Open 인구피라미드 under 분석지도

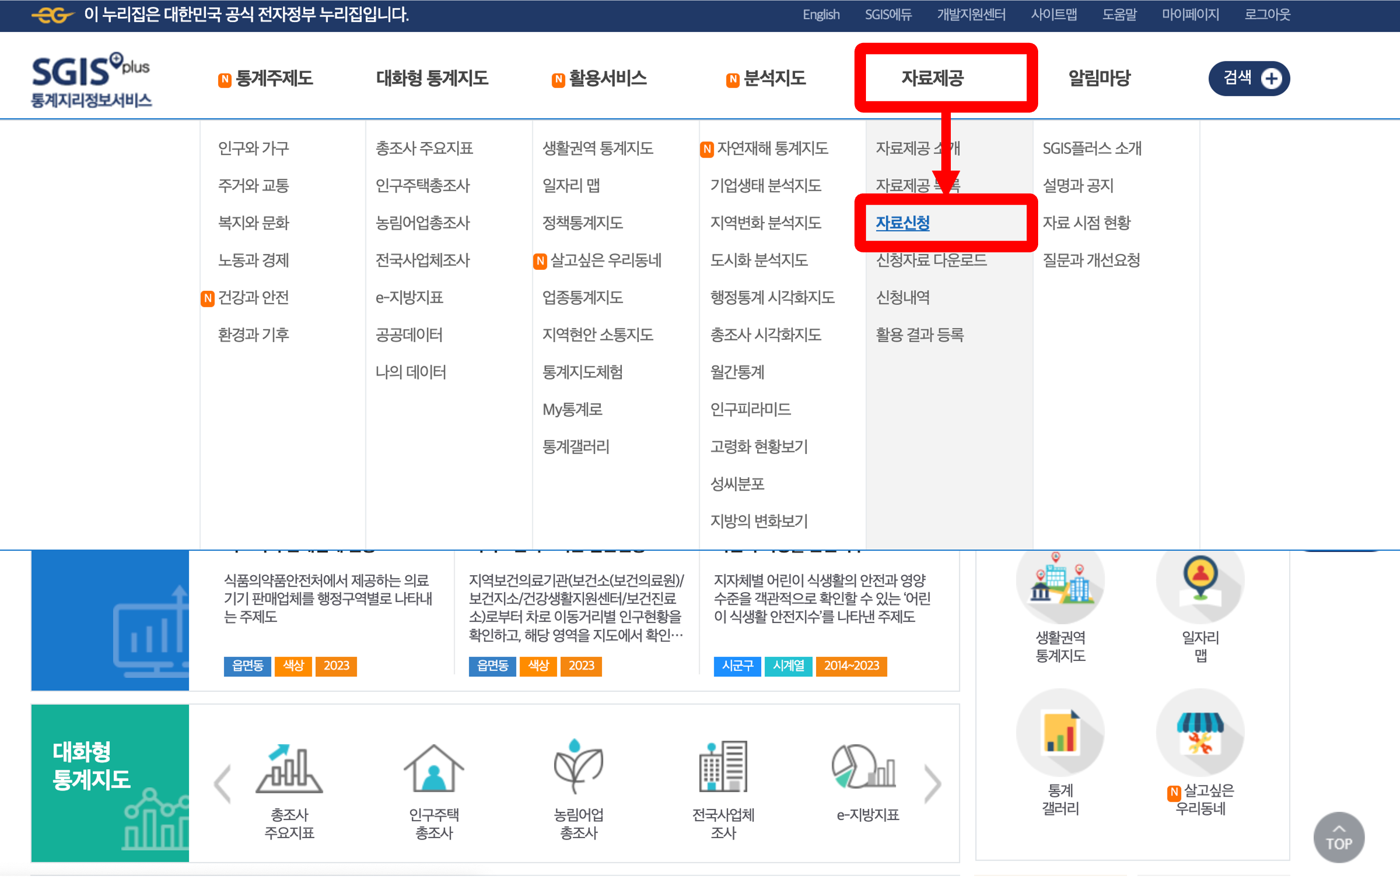750,410
